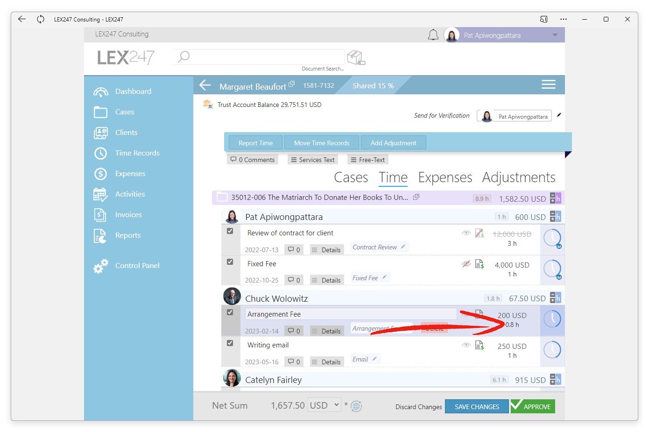
Task: Toggle visibility eye on Writing email row
Action: pos(466,345)
